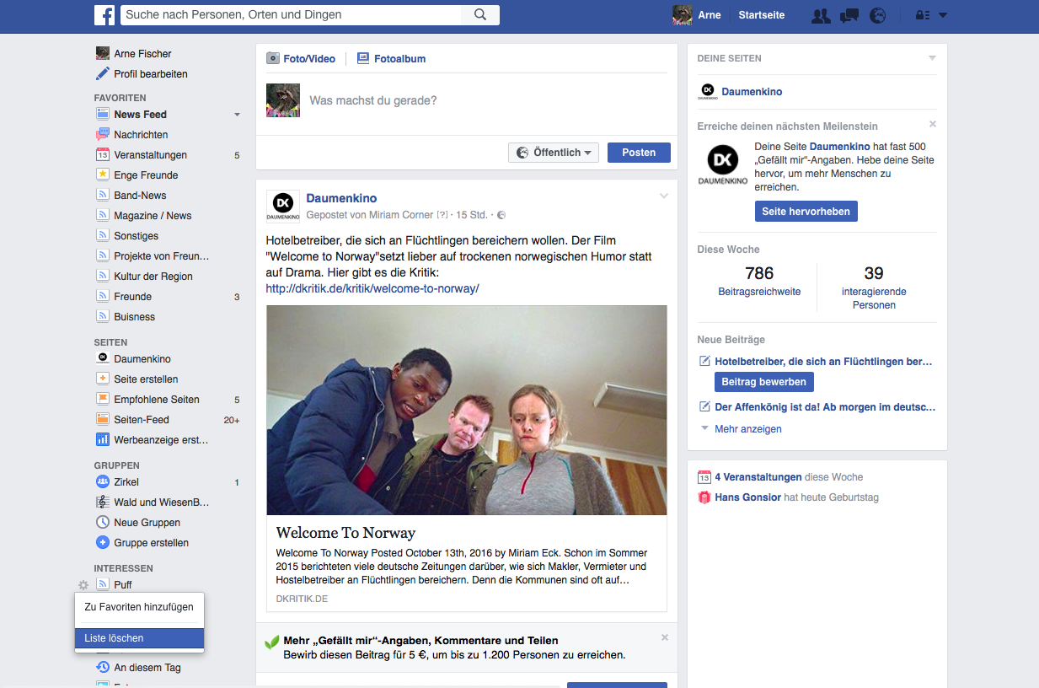This screenshot has width=1039, height=688.
Task: Click the Wald und Wiesen group icon
Action: click(x=103, y=503)
